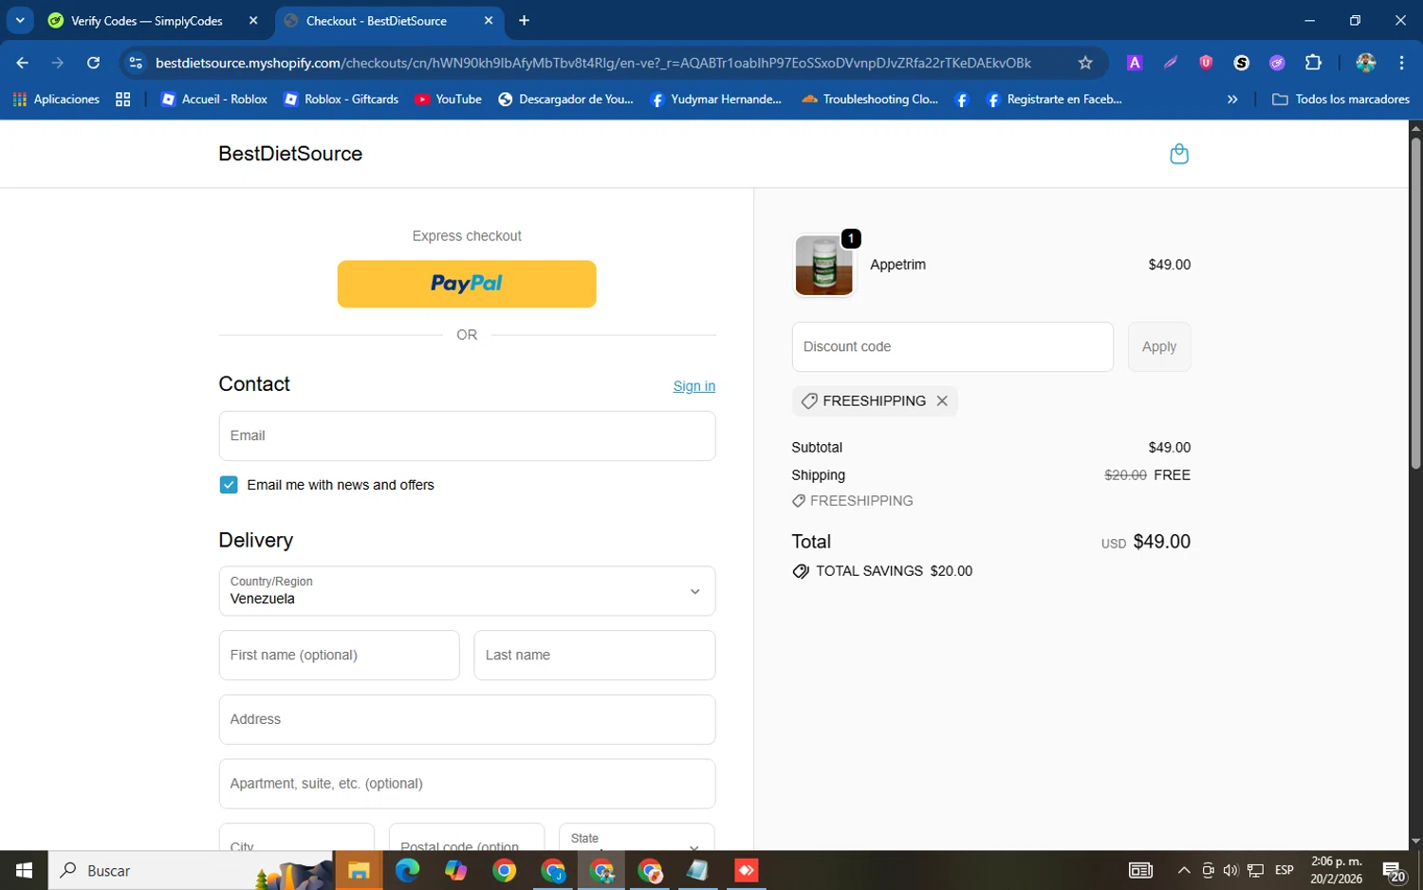The height and width of the screenshot is (890, 1423).
Task: Open a new browser tab
Action: 524,20
